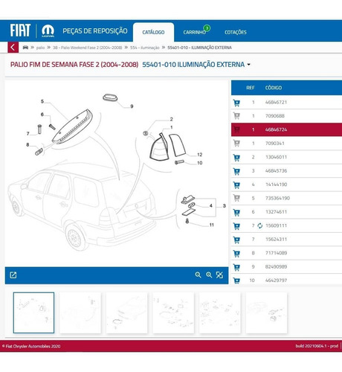Add part 15624311 to cart

[x=236, y=240]
